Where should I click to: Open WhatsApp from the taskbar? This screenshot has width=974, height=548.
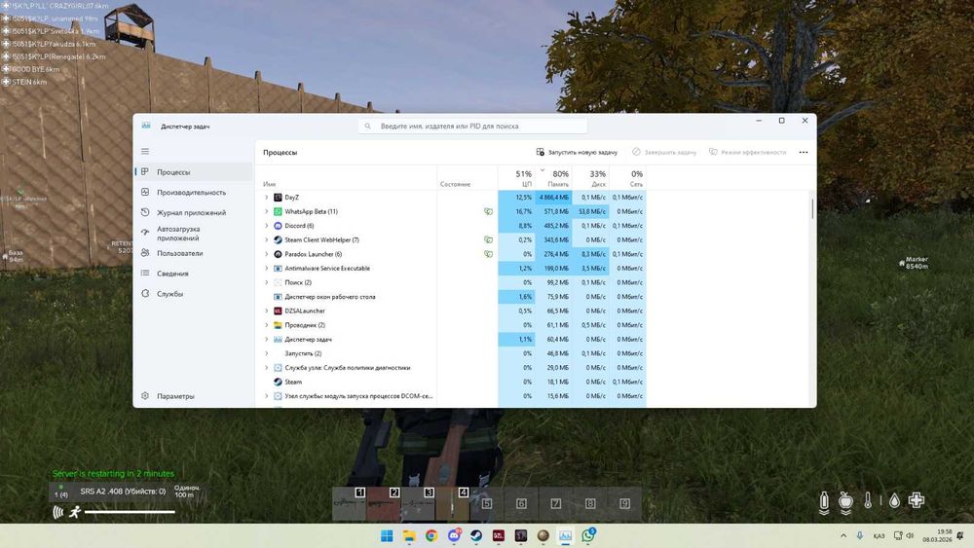click(587, 535)
